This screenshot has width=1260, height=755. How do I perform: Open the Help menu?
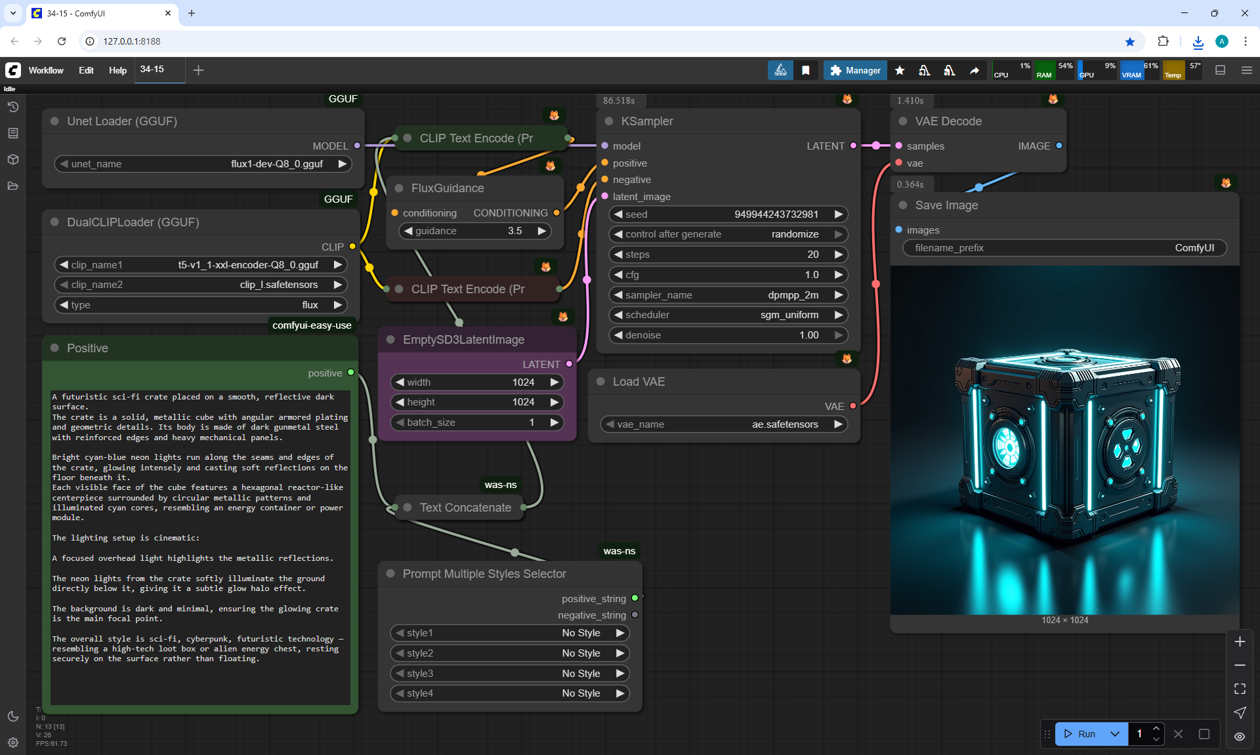click(117, 70)
